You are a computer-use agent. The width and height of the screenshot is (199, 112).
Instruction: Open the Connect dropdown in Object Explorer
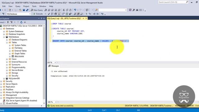tap(3, 22)
